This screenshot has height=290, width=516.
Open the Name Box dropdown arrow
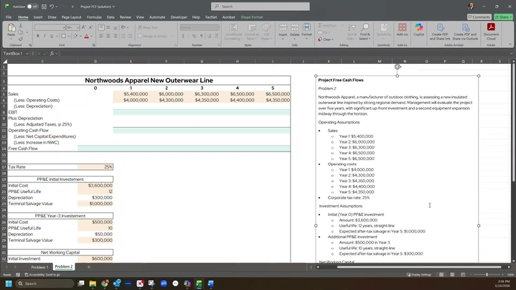pos(27,53)
